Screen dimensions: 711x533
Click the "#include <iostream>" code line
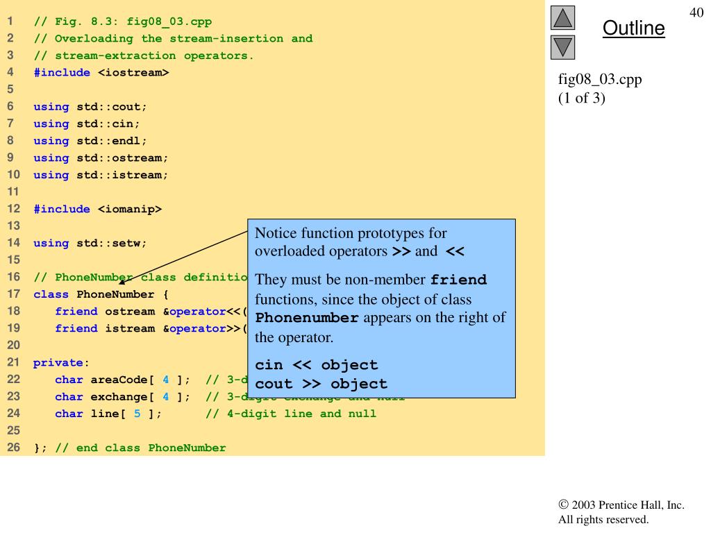[x=101, y=72]
